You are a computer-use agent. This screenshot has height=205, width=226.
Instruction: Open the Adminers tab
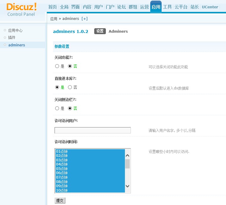(118, 31)
